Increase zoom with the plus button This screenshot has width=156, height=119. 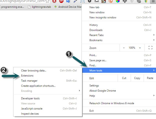(140, 48)
